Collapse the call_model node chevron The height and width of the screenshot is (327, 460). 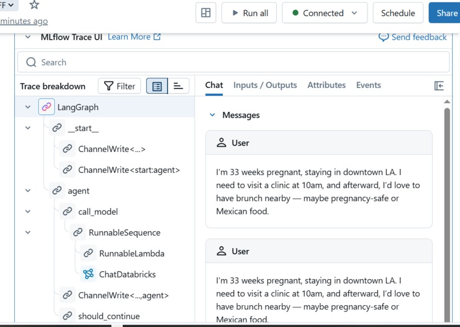28,212
